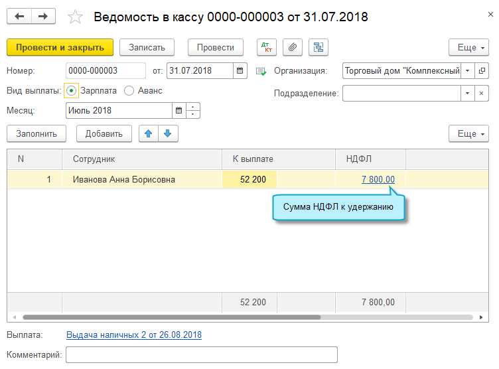This screenshot has height=369, width=499.
Task: Click the scrollbar left arrow
Action: tap(15, 317)
